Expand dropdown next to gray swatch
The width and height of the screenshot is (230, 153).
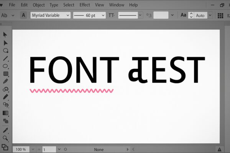[x=172, y=15]
